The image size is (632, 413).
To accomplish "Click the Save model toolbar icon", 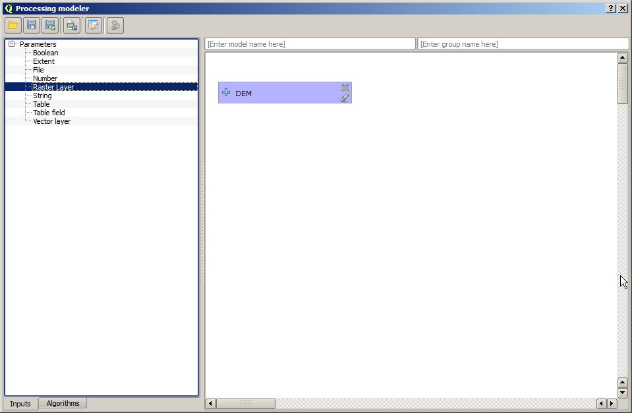I will coord(31,26).
